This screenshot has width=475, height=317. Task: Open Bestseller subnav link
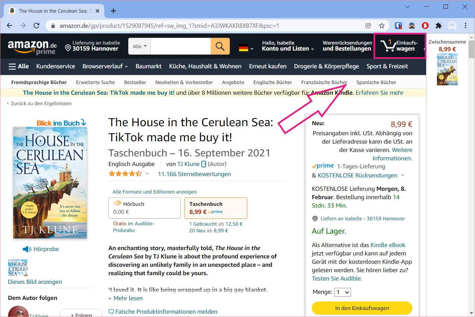(135, 82)
